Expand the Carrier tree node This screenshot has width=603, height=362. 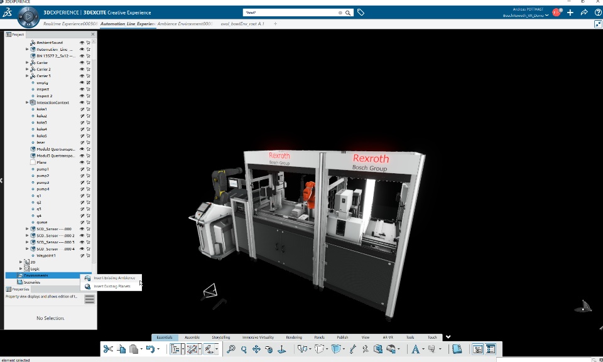click(27, 63)
